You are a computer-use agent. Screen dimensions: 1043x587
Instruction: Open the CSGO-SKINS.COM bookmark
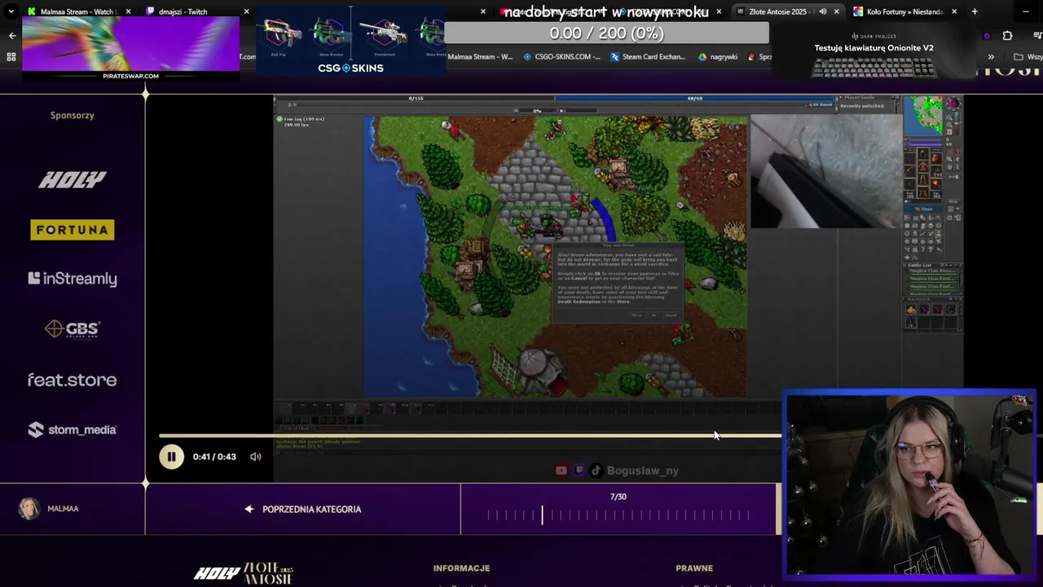click(x=561, y=57)
